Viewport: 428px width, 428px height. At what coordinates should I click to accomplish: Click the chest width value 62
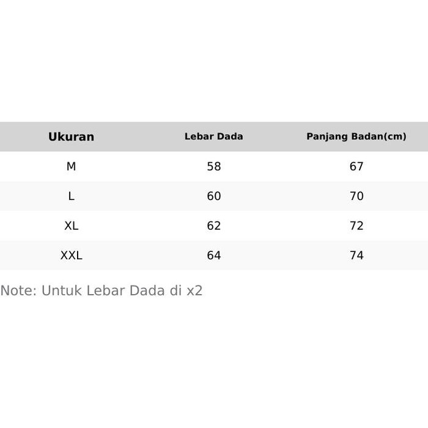213,226
